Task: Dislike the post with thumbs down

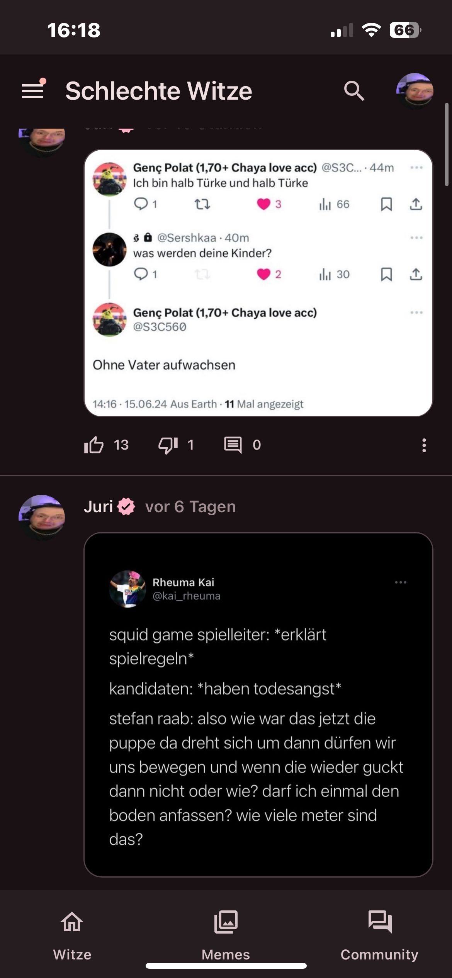Action: pyautogui.click(x=168, y=445)
